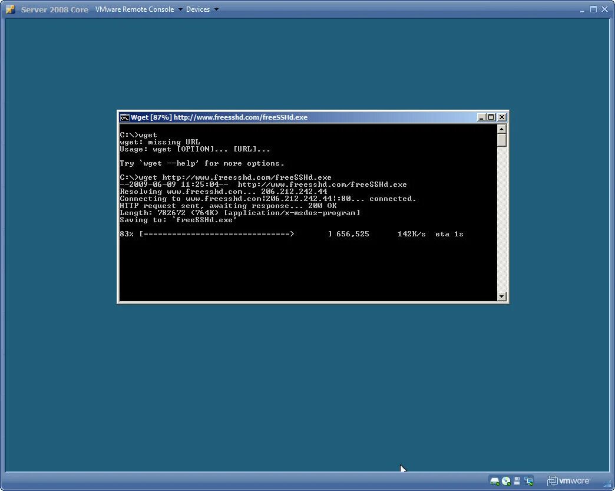The image size is (615, 491).
Task: Open the Wget console window system menu icon
Action: [124, 117]
